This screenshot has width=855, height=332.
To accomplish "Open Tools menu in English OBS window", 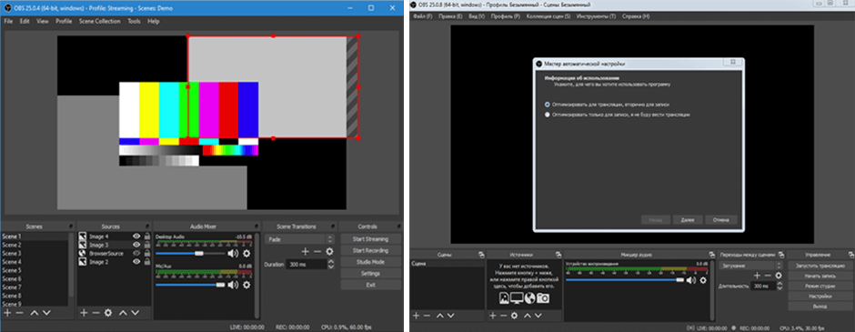I will pyautogui.click(x=134, y=21).
